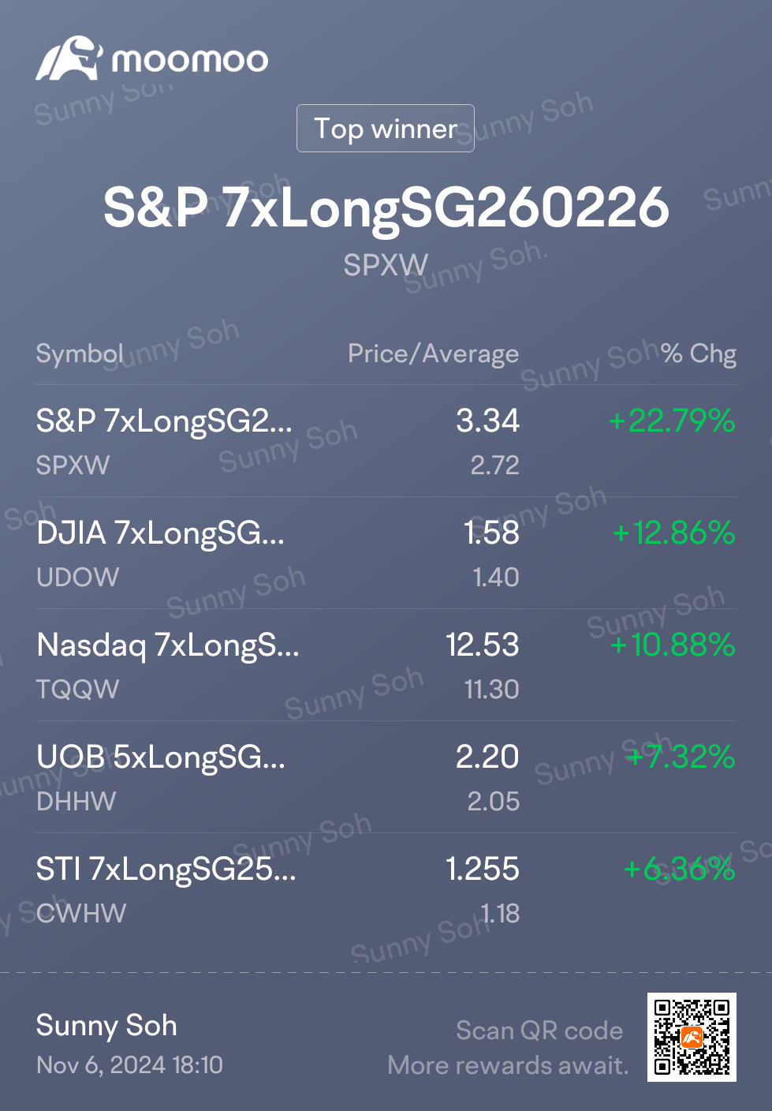Viewport: 772px width, 1111px height.
Task: Click the +22.79% change value
Action: tap(672, 421)
